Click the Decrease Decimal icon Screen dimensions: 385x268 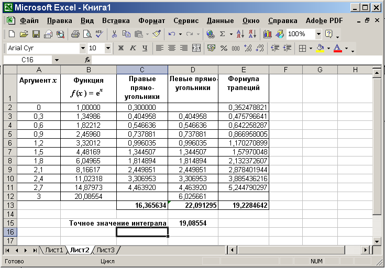[259, 48]
